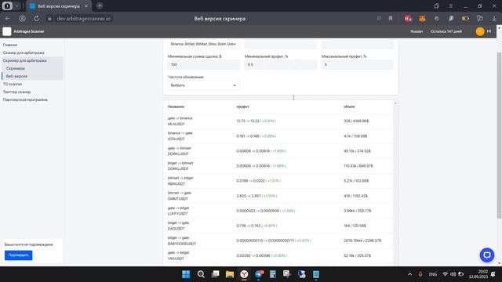Click the subscription days remaining label
The image size is (502, 282).
pyautogui.click(x=446, y=31)
